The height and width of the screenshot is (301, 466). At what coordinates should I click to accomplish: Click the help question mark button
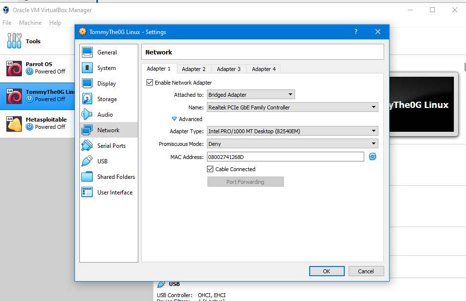356,32
